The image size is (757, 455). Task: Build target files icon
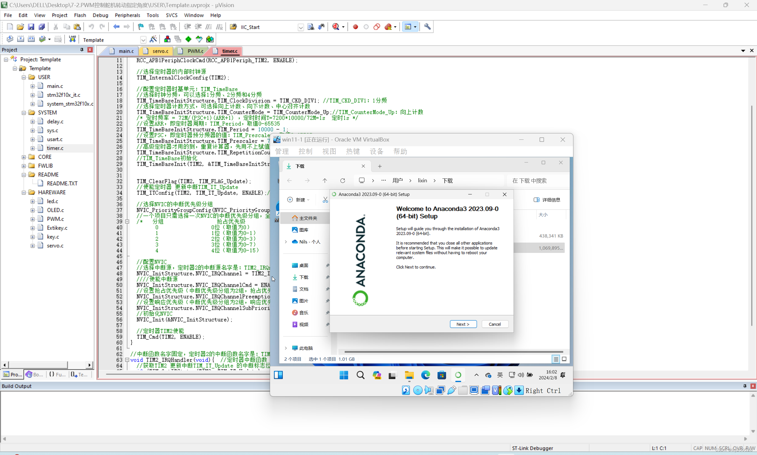point(21,39)
